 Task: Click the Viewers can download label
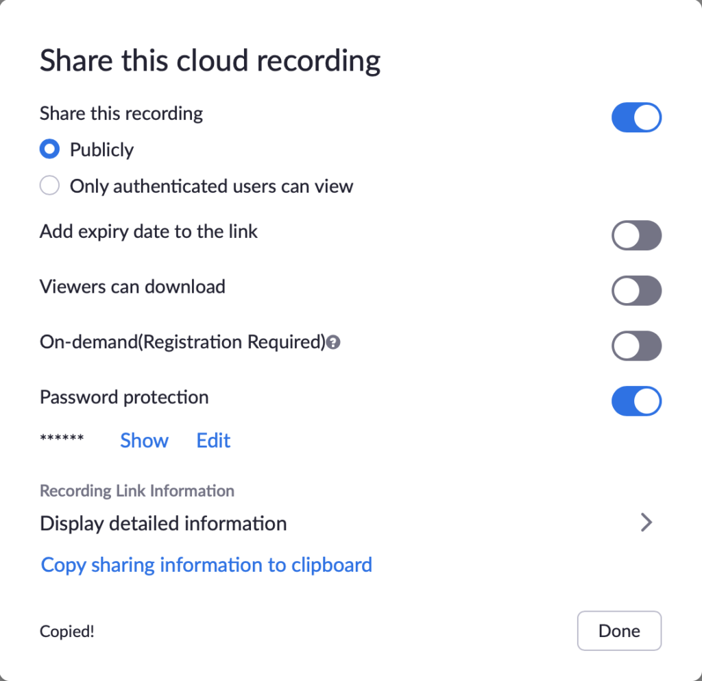(132, 287)
